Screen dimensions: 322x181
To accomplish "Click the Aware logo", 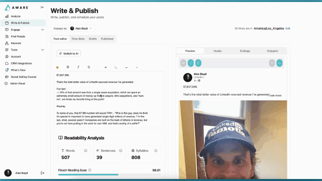I will click(17, 8).
